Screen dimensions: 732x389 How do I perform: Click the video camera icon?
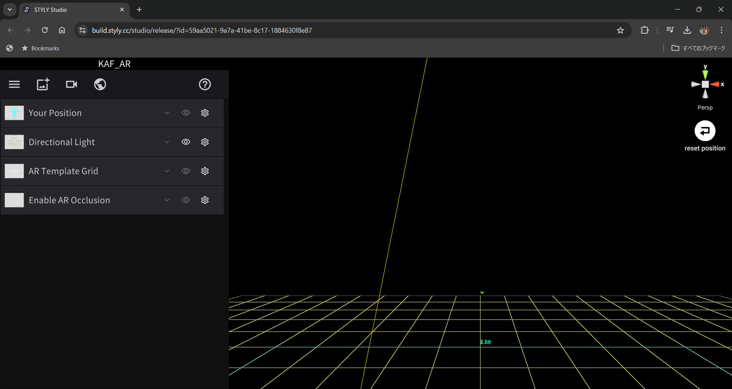[x=71, y=84]
